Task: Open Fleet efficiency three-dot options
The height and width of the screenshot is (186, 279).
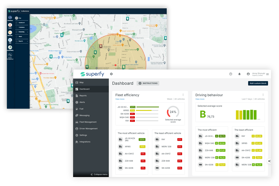Action: point(183,95)
